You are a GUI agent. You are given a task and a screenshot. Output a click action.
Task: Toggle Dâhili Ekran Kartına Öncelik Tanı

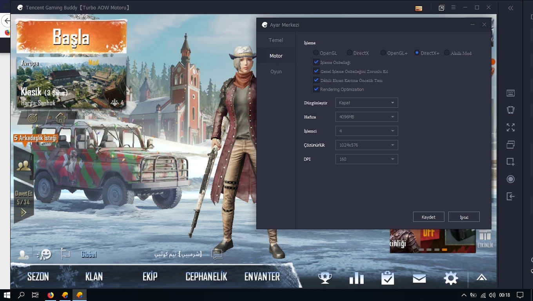pyautogui.click(x=316, y=80)
